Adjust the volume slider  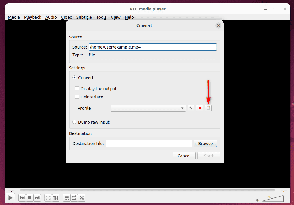pyautogui.click(x=273, y=199)
